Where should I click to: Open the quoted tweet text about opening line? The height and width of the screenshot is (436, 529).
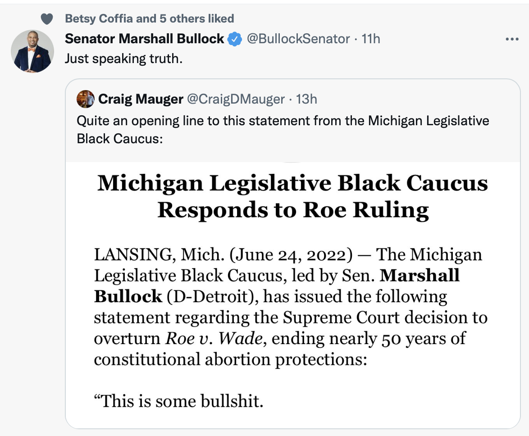283,129
